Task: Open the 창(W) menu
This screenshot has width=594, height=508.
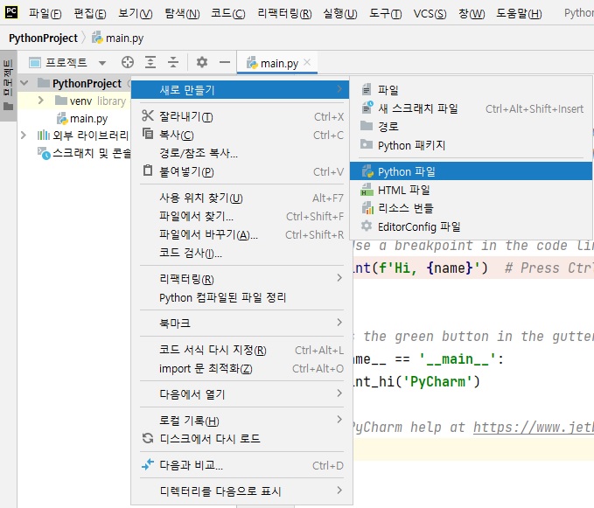Action: pos(472,14)
